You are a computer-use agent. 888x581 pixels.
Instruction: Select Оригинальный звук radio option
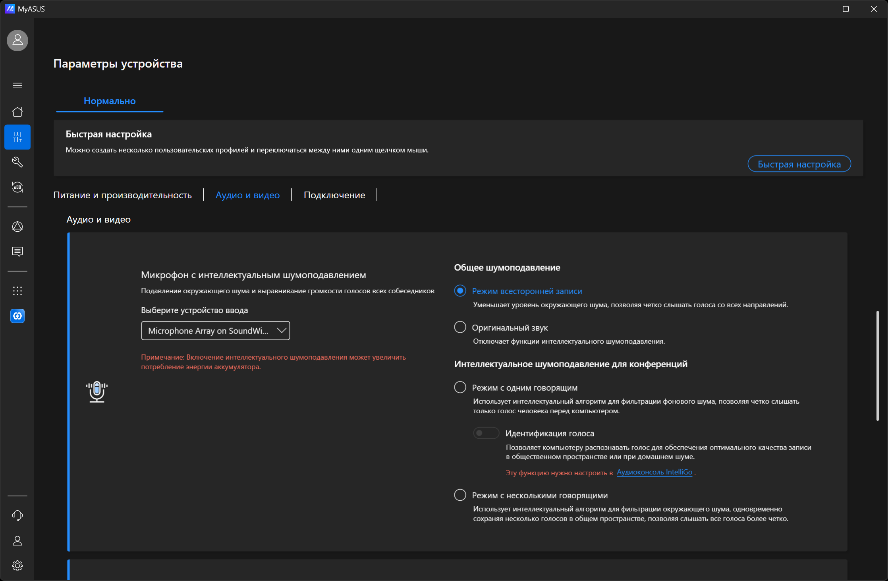click(460, 327)
